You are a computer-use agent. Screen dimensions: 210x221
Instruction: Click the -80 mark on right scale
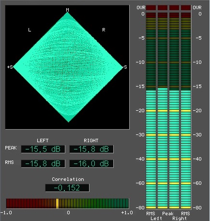pyautogui.click(x=197, y=207)
